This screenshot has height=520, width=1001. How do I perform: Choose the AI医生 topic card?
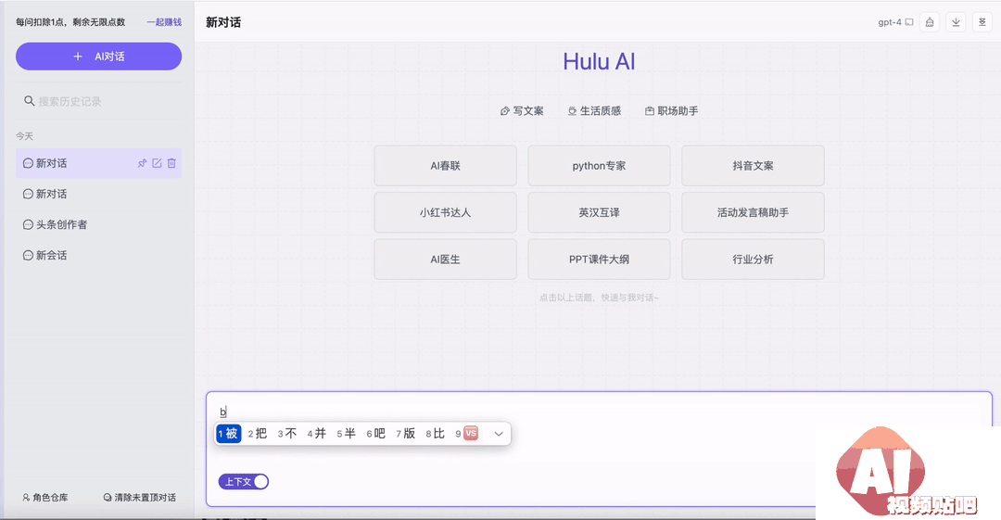pyautogui.click(x=446, y=260)
